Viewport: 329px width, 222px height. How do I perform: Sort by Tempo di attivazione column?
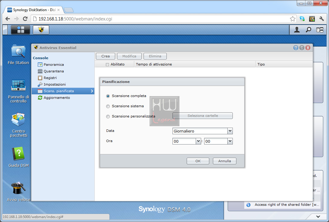(x=195, y=64)
